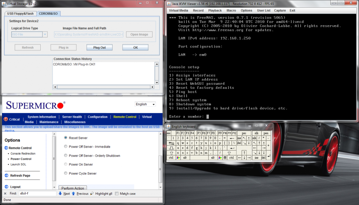Switch to the USB Floppy&Flash tab
359x205 pixels.
[20, 14]
